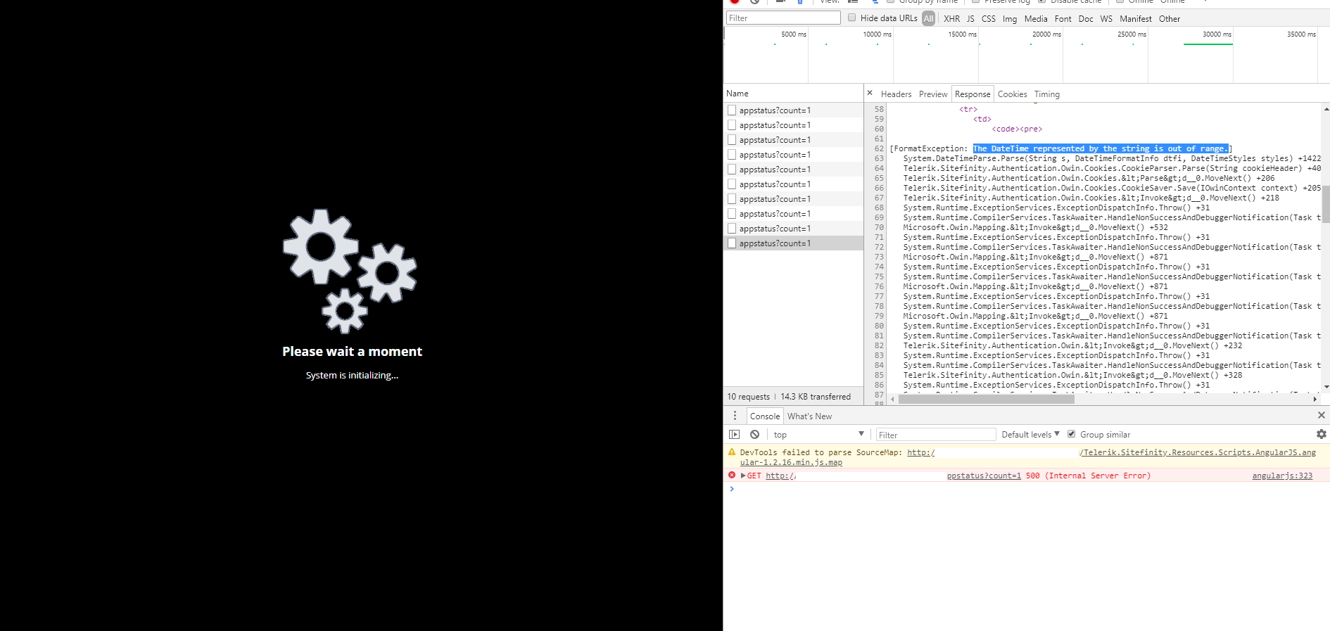Image resolution: width=1330 pixels, height=631 pixels.
Task: Open the Cookies tab
Action: (x=1012, y=94)
